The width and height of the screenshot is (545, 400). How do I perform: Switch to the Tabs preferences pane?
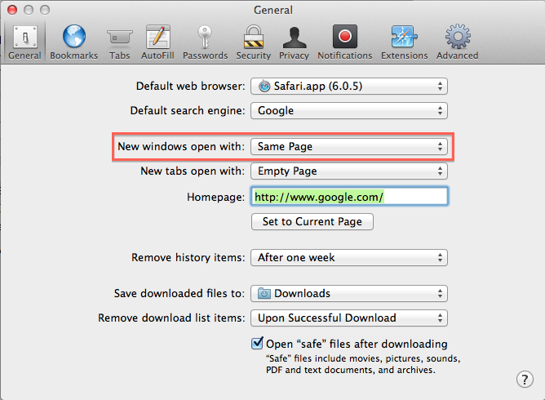[119, 42]
